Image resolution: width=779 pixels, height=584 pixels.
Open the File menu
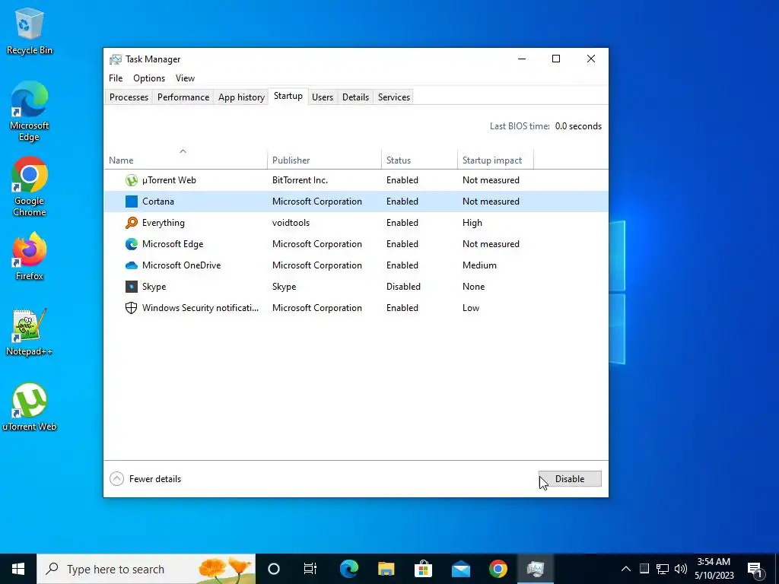tap(116, 78)
